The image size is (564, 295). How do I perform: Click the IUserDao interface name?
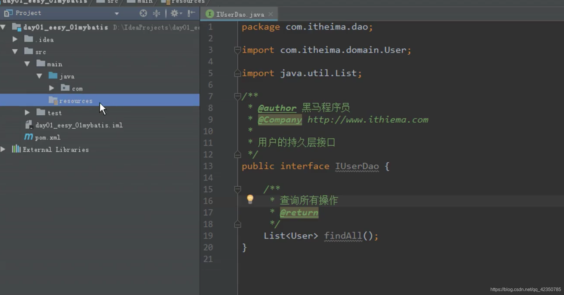click(357, 166)
